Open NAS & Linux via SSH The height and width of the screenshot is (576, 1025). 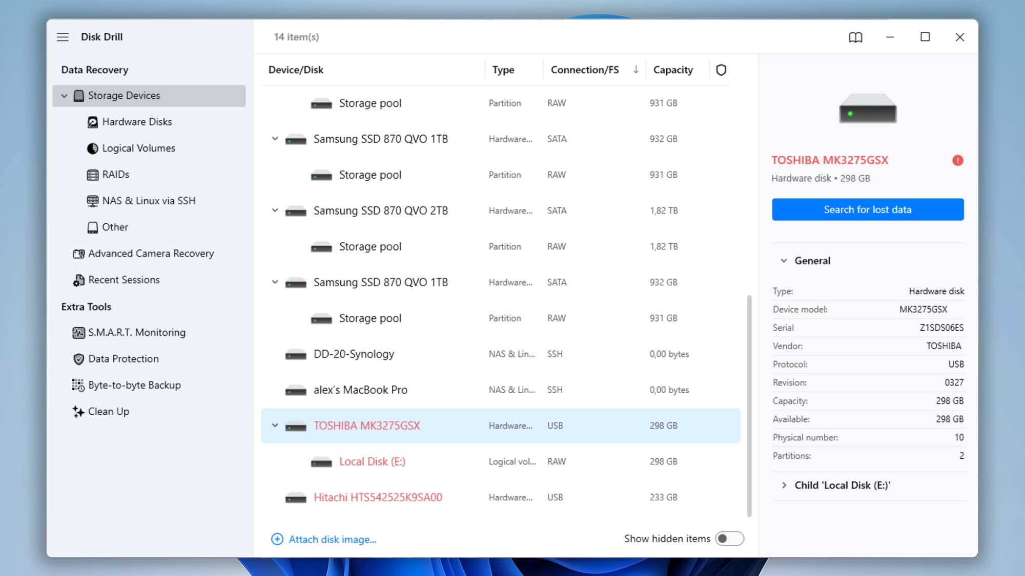pos(149,201)
